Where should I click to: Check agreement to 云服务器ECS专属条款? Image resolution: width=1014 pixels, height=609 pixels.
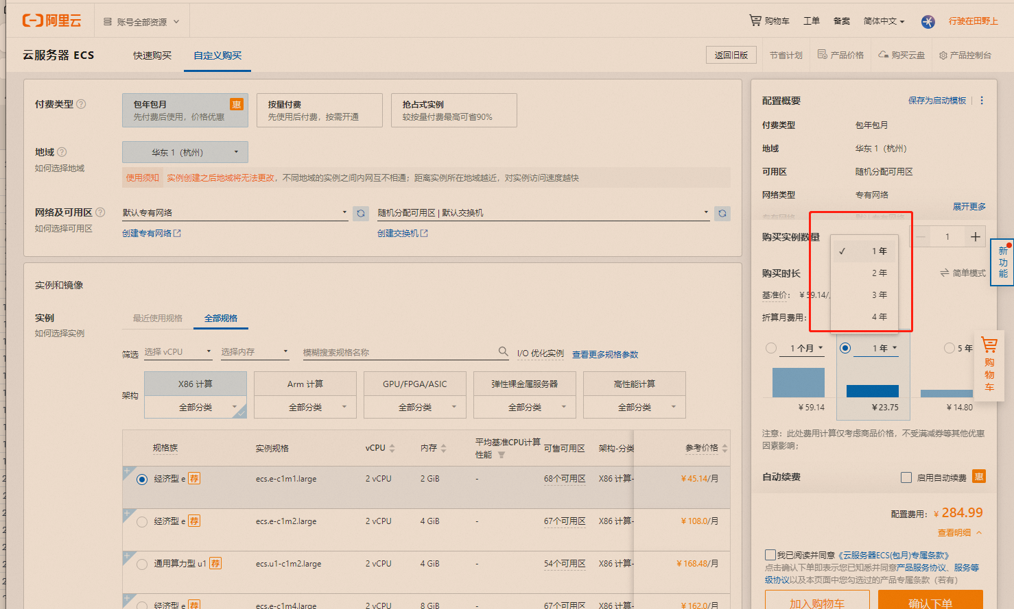770,555
